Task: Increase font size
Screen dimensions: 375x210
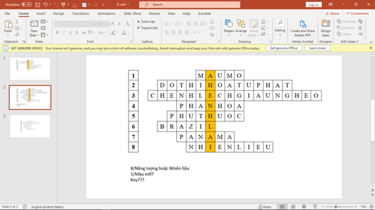Action: pyautogui.click(x=113, y=23)
